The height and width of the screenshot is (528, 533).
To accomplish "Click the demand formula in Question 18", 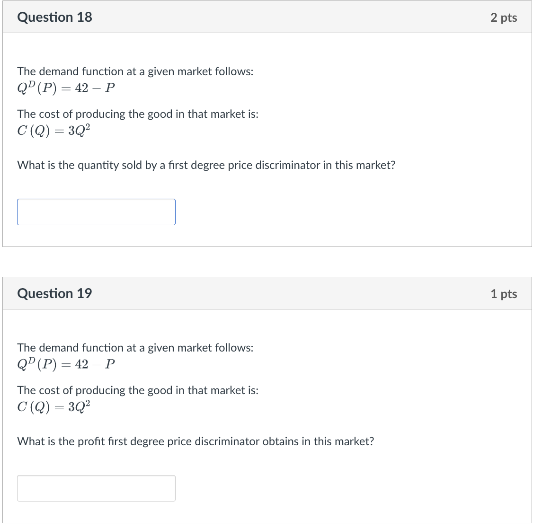I will [x=66, y=88].
